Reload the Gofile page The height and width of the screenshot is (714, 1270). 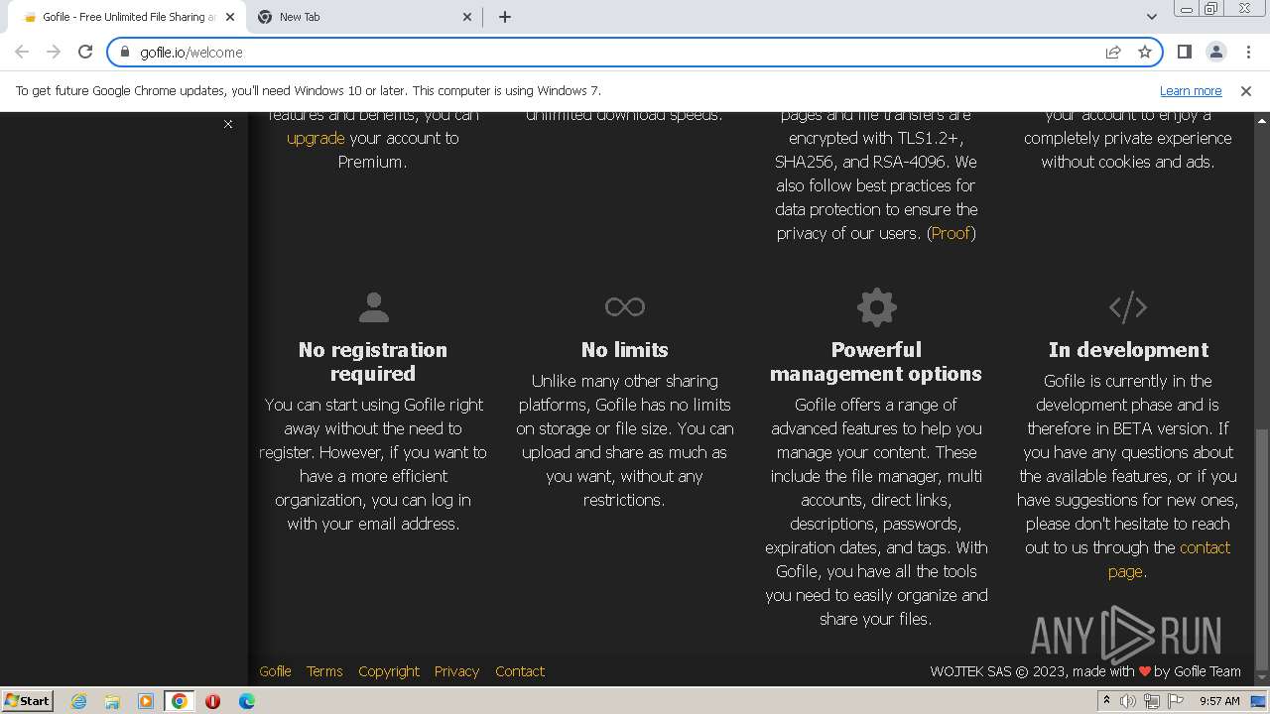pyautogui.click(x=85, y=53)
